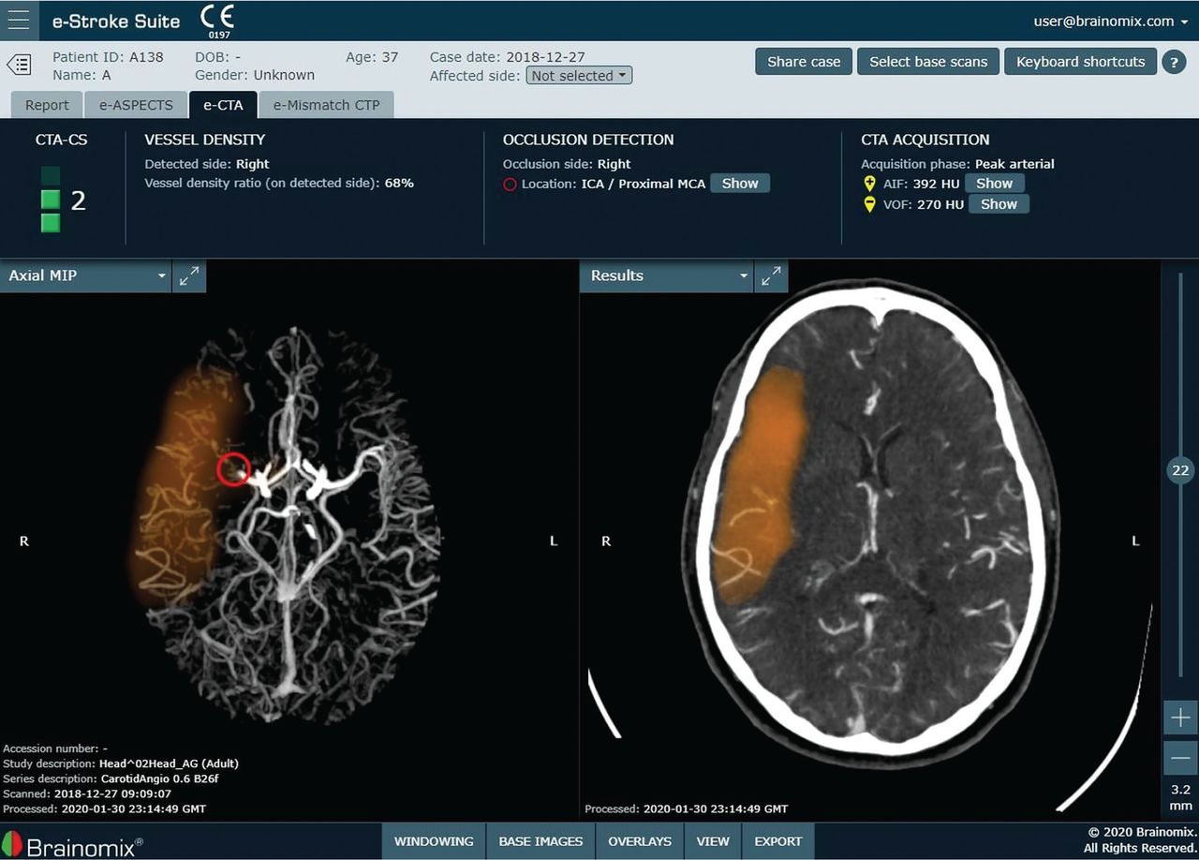The height and width of the screenshot is (860, 1199).
Task: Open the WINDOWING menu
Action: pyautogui.click(x=434, y=841)
